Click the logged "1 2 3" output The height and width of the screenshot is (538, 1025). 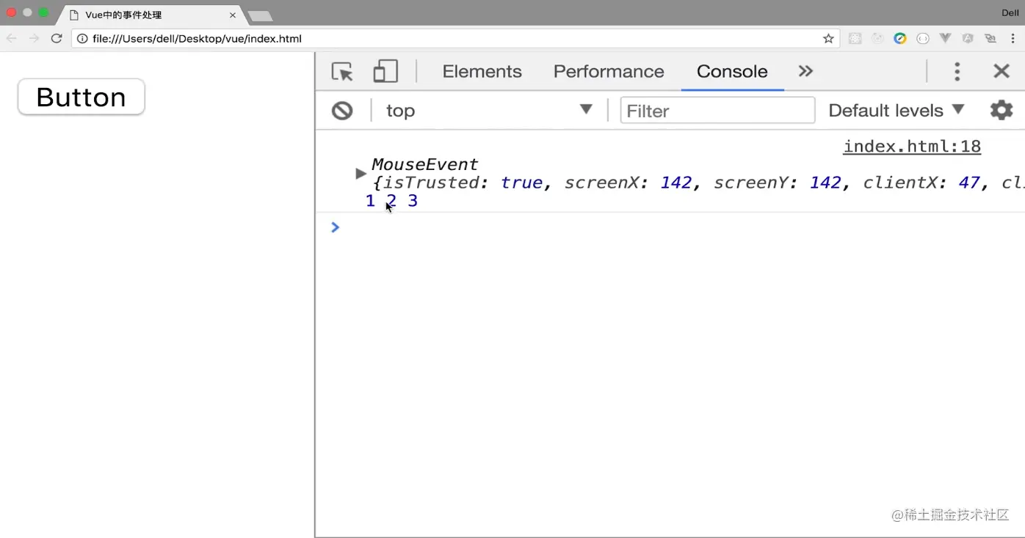(x=391, y=201)
